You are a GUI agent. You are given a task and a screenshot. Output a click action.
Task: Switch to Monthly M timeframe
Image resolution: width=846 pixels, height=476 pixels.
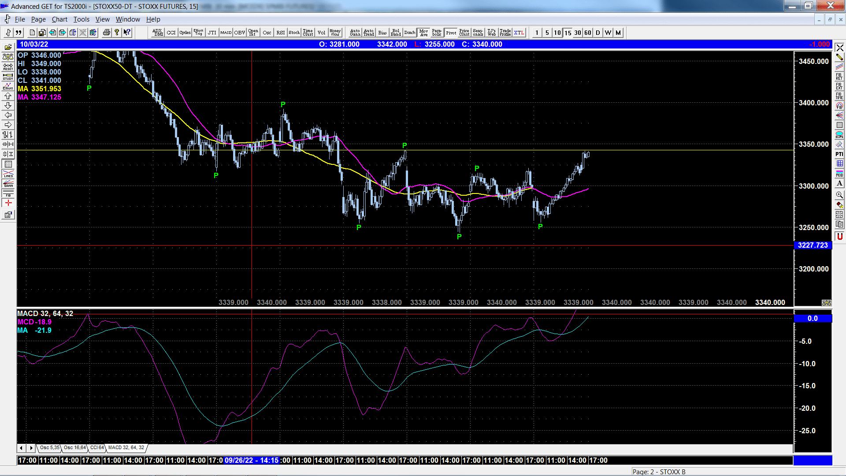tap(618, 33)
